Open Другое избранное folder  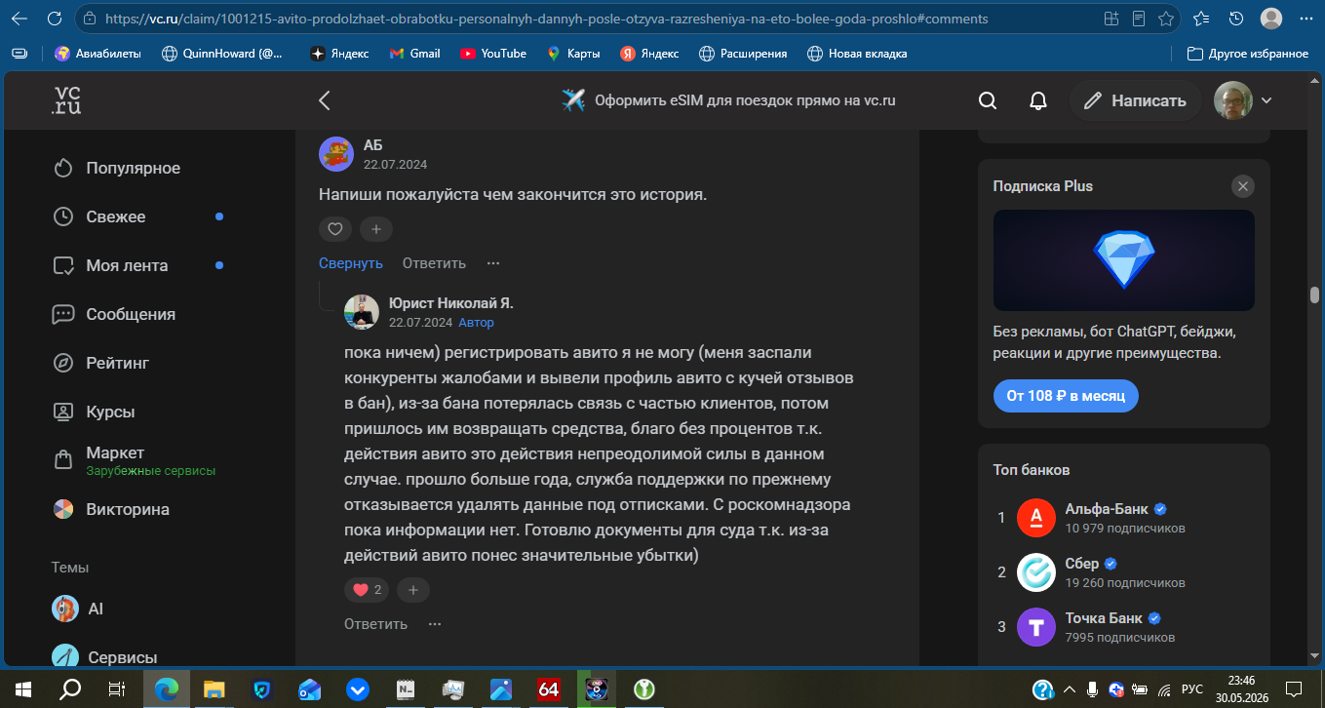(x=1248, y=54)
